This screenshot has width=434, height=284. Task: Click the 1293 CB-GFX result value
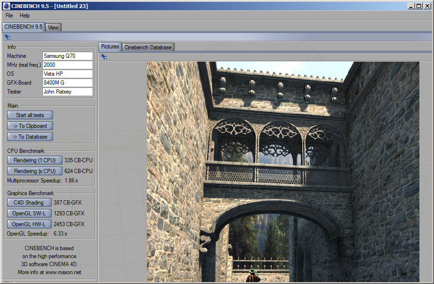[69, 213]
